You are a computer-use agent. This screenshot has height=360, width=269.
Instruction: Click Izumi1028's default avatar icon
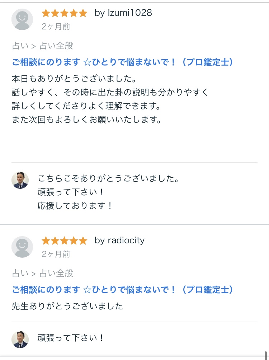(x=22, y=19)
